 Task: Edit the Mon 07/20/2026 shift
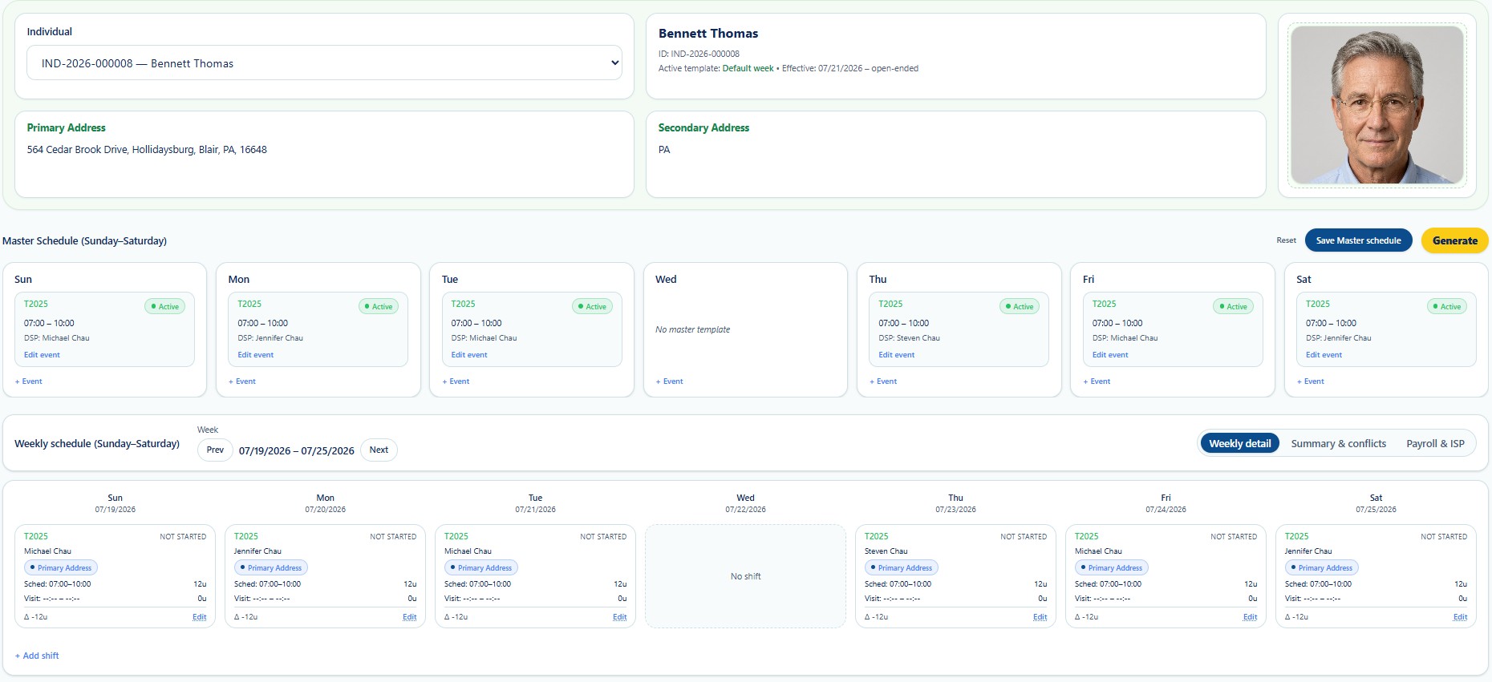(409, 617)
